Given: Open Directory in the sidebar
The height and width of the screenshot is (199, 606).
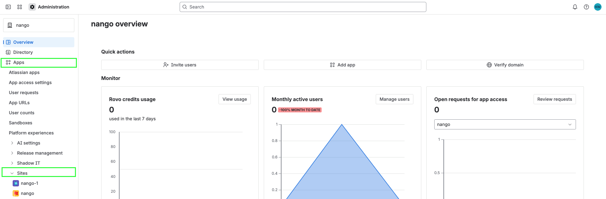Looking at the screenshot, I should coord(39,52).
